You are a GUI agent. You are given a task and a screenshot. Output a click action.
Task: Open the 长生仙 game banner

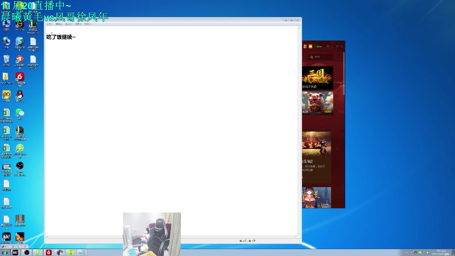pos(316,143)
